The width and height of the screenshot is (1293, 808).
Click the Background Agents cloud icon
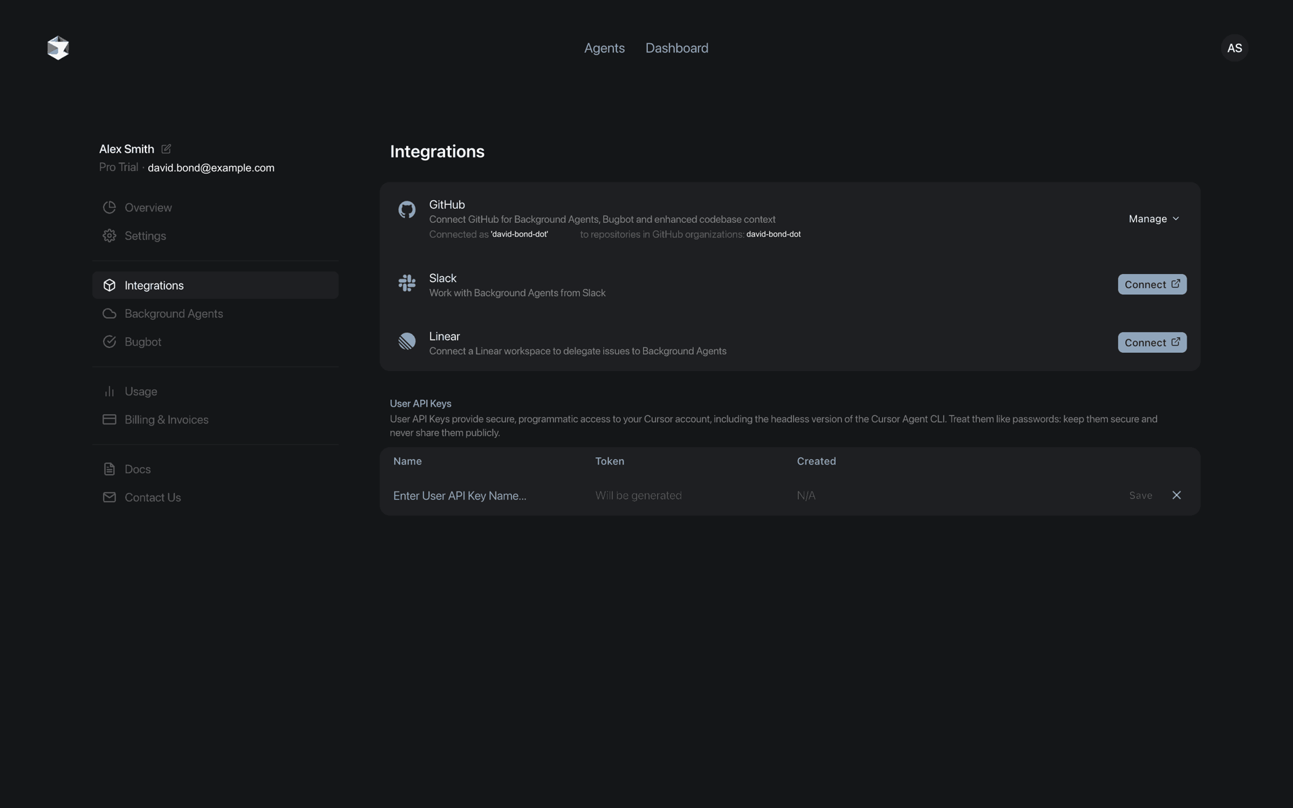pyautogui.click(x=109, y=314)
